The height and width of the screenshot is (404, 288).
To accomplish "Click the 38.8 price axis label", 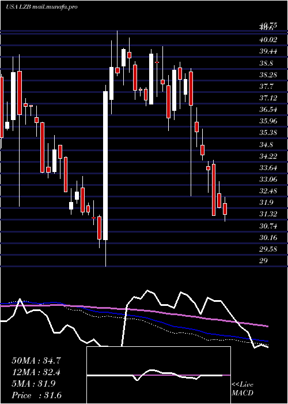I will [x=266, y=63].
